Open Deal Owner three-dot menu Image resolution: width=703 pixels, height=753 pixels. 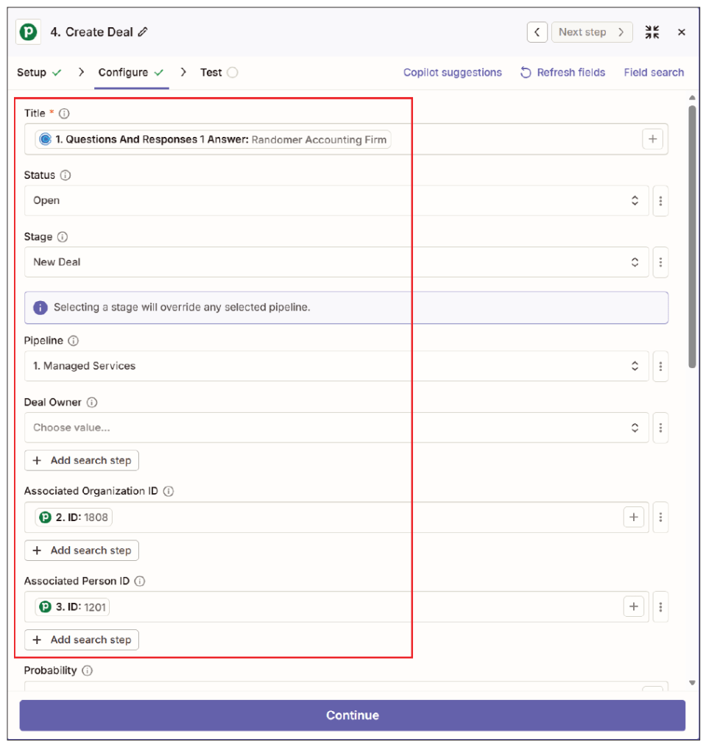[660, 428]
